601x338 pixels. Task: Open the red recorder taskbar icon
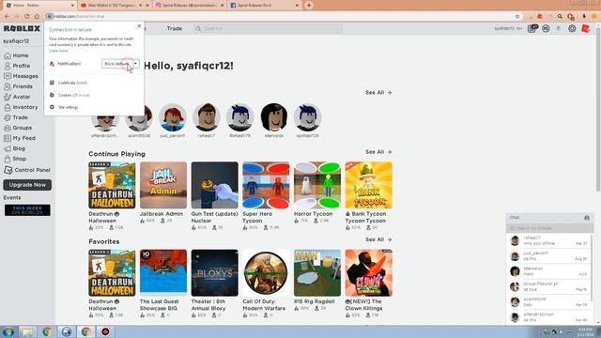pyautogui.click(x=105, y=331)
